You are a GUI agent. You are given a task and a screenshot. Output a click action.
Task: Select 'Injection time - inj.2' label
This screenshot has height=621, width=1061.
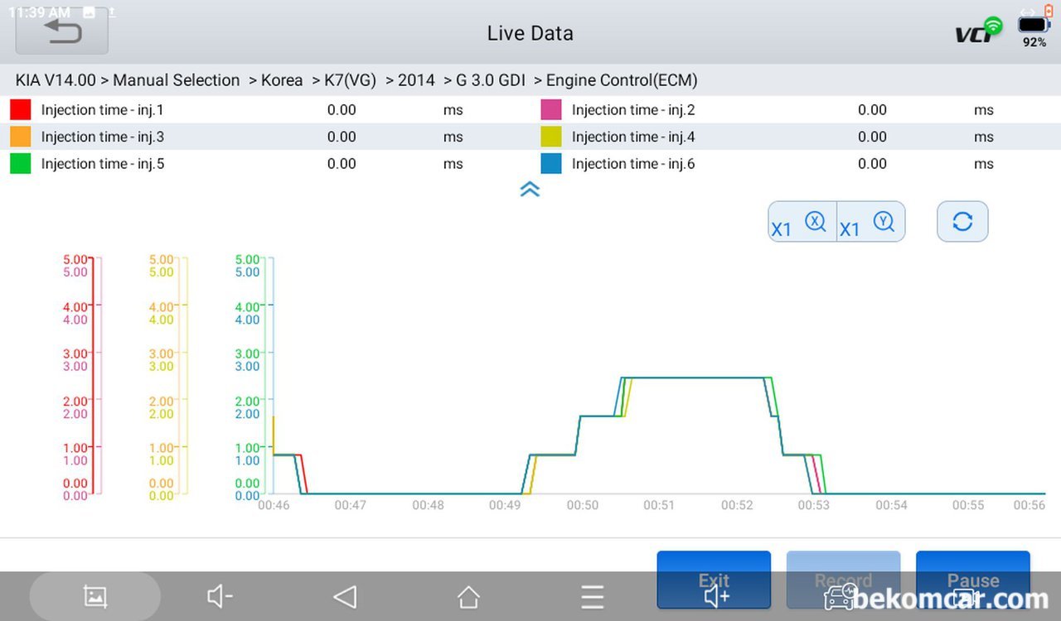coord(633,110)
